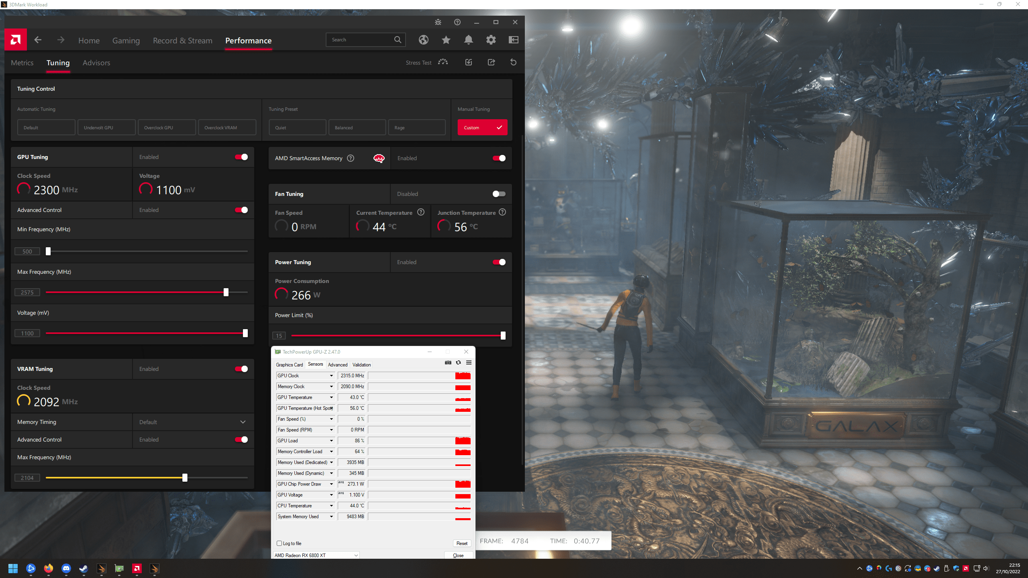Open SmartAccess Memory info question icon
1028x578 pixels.
click(x=351, y=158)
